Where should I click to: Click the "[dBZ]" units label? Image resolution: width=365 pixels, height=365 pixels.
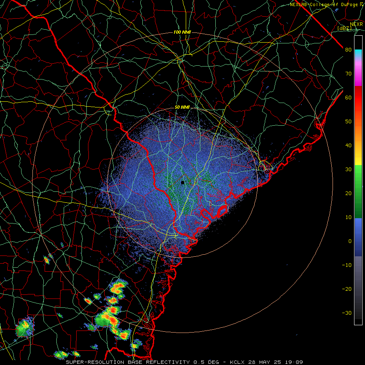coord(344,28)
